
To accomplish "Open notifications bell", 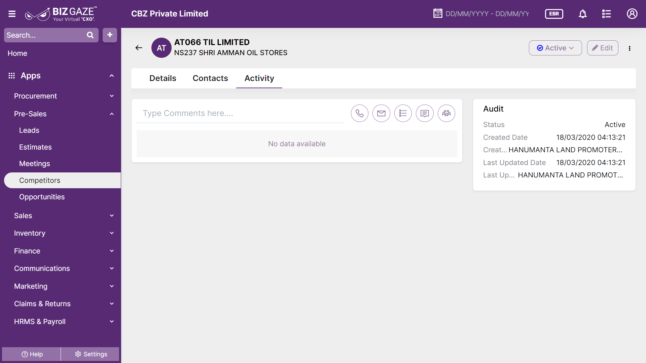I will coord(583,14).
